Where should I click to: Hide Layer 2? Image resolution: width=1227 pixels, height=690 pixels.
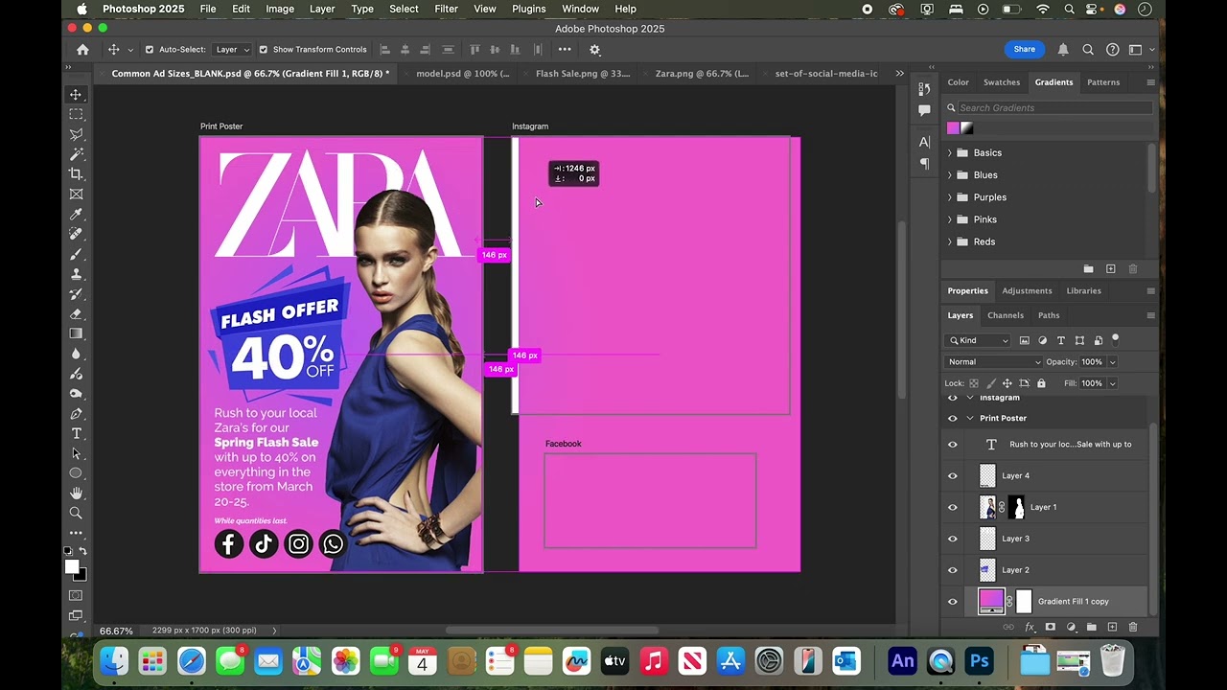coord(953,570)
